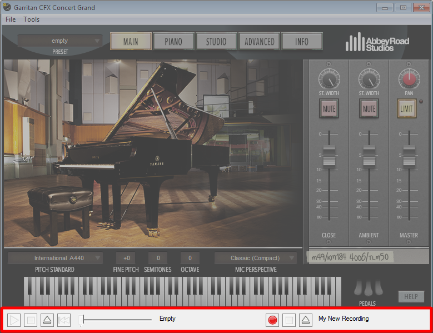Minimize the Garritan CFX window
Image resolution: width=433 pixels, height=333 pixels.
tap(385, 8)
